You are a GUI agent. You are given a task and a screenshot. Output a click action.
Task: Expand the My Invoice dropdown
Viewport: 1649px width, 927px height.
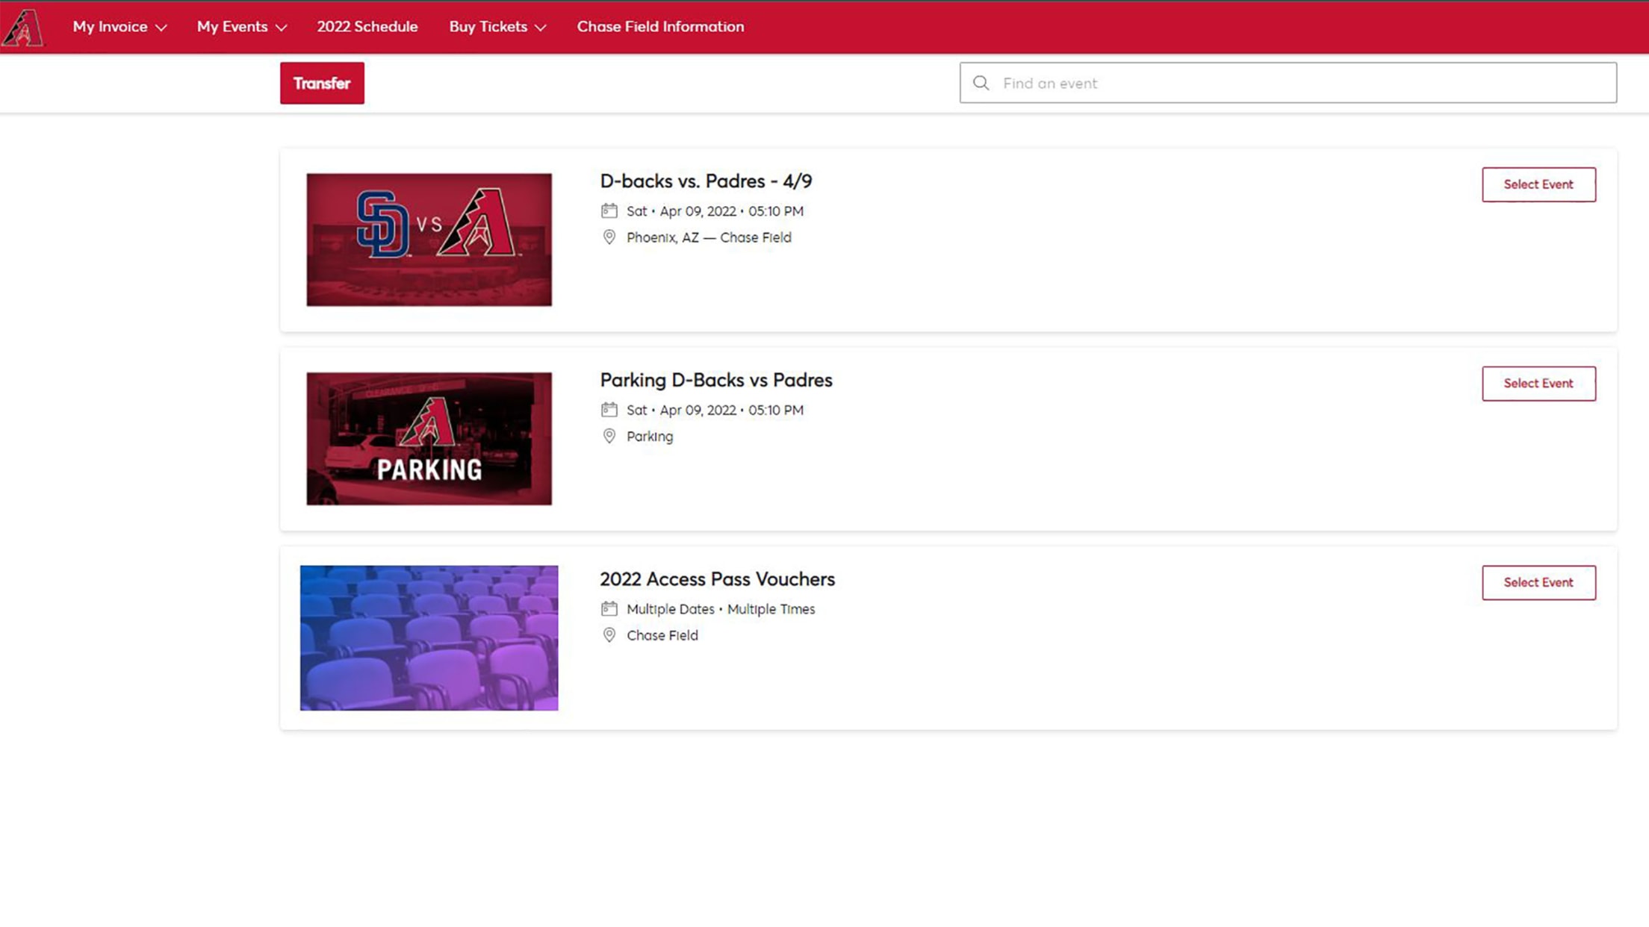(119, 27)
